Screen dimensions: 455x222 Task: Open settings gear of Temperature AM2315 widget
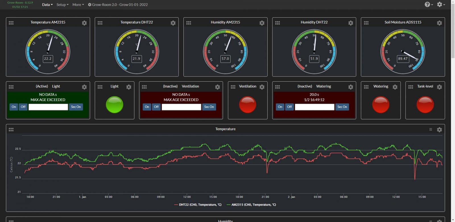[x=84, y=23]
